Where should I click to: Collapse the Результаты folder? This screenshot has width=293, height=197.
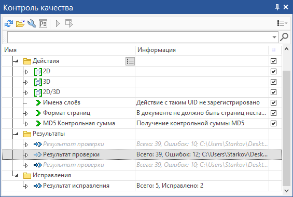[17, 134]
